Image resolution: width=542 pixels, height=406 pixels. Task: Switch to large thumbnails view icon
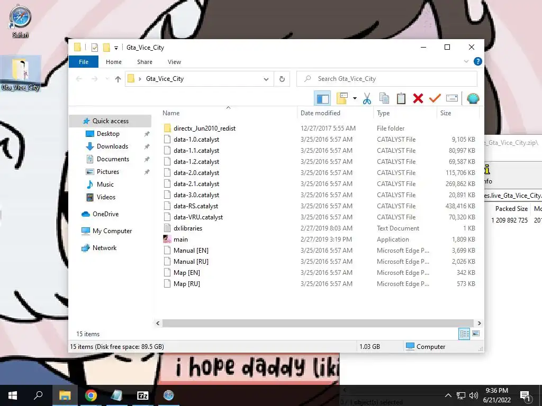pos(476,334)
